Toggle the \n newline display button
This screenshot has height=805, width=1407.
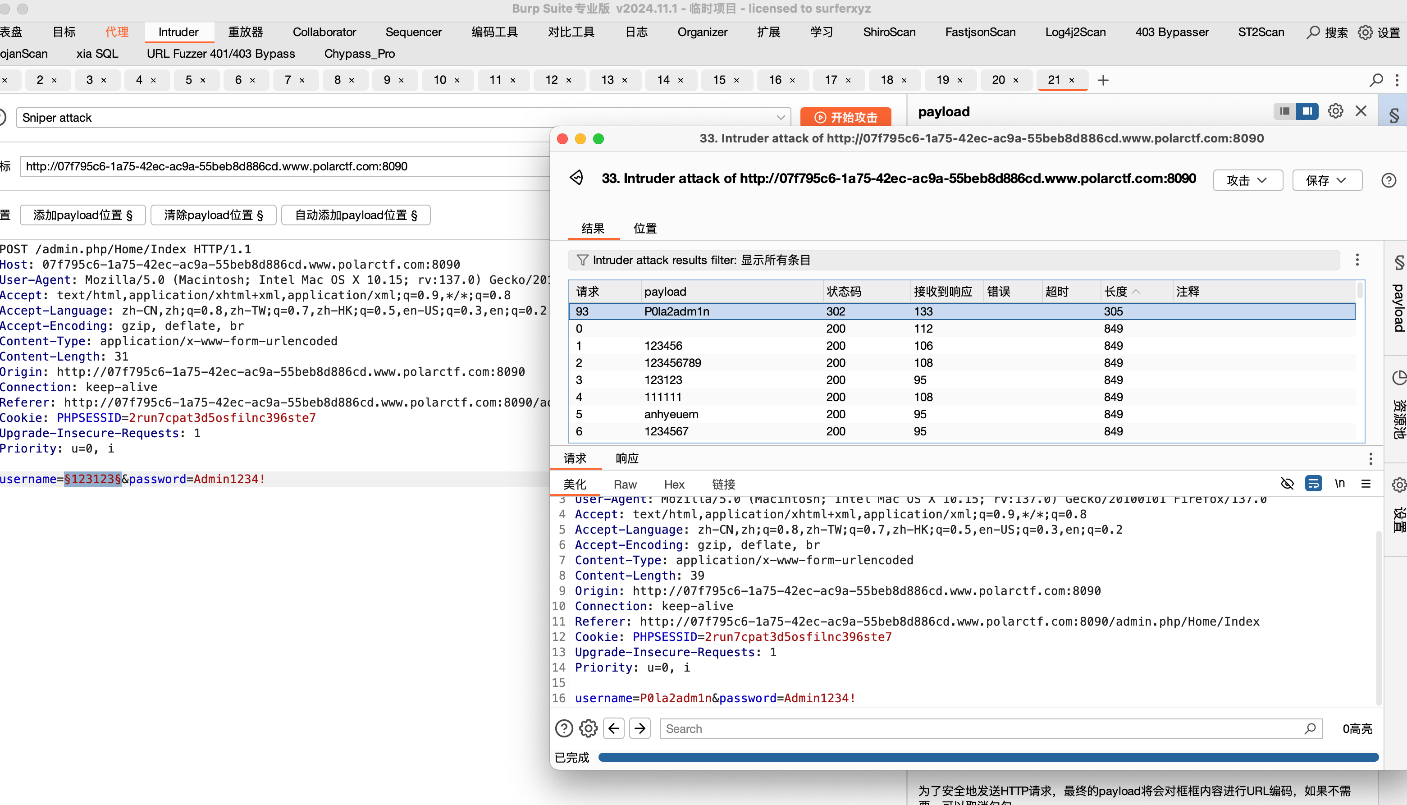[1339, 484]
